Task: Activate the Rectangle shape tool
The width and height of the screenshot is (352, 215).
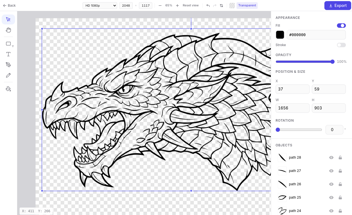Action: click(x=8, y=44)
